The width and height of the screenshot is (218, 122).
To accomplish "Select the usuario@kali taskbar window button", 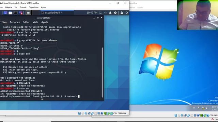I will pyautogui.click(x=57, y=13).
